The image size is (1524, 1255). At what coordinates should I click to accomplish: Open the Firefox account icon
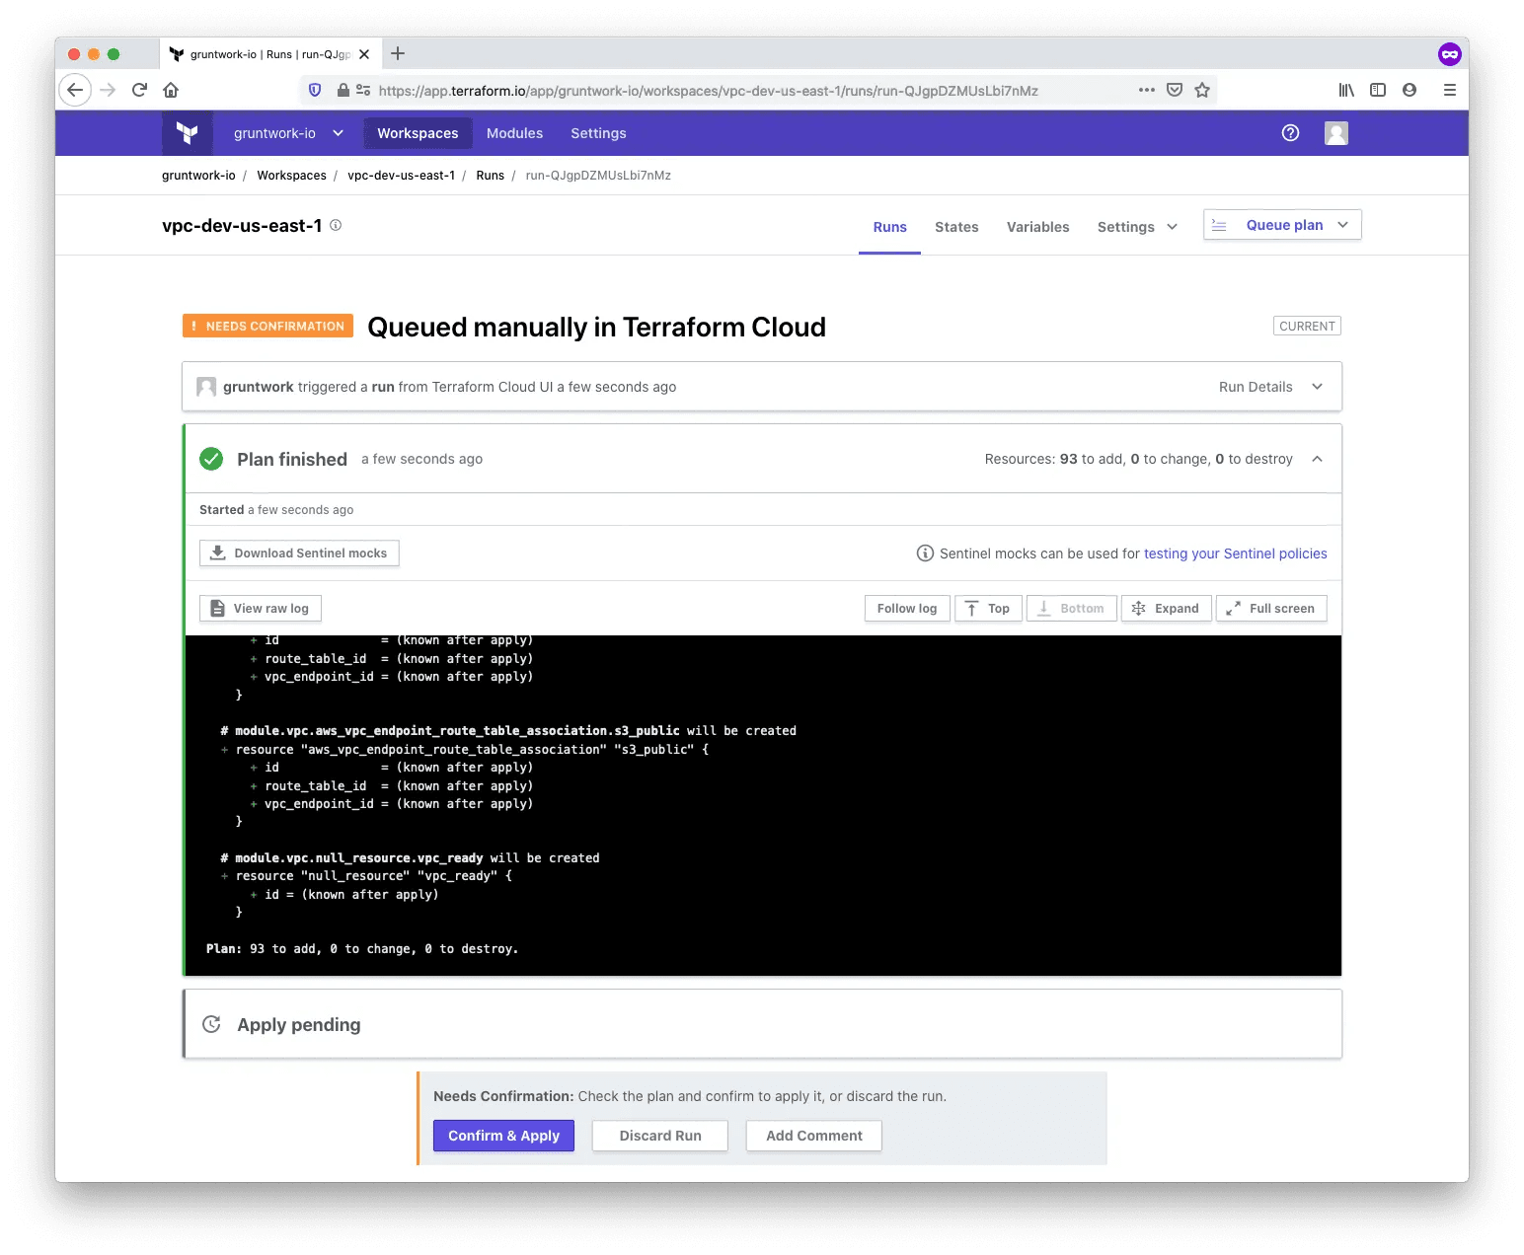pyautogui.click(x=1410, y=90)
